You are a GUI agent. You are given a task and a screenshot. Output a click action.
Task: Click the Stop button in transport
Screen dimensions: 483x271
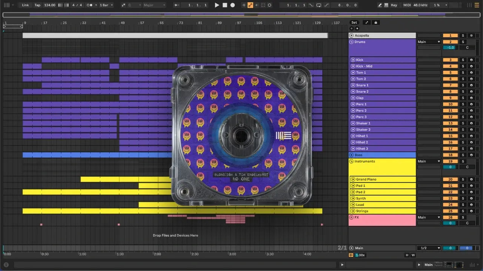coord(225,5)
